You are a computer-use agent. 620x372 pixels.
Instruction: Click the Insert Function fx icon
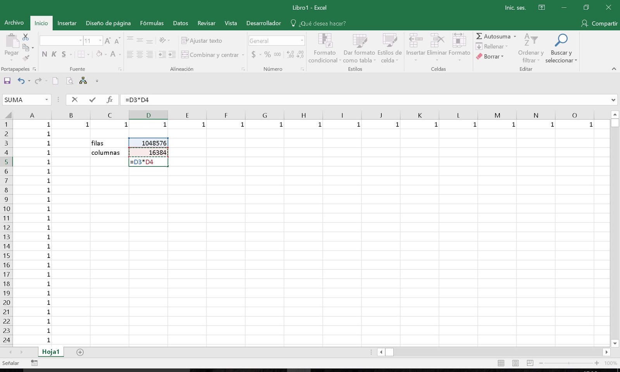pyautogui.click(x=110, y=100)
